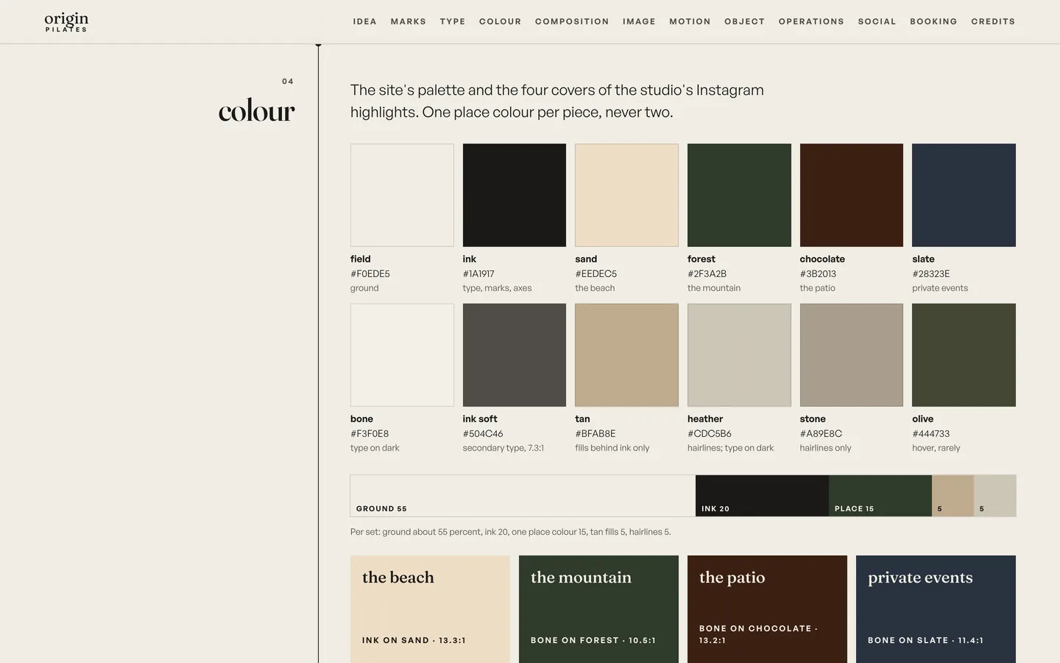Click the INK 20 bar segment
Image resolution: width=1060 pixels, height=663 pixels.
pyautogui.click(x=762, y=496)
